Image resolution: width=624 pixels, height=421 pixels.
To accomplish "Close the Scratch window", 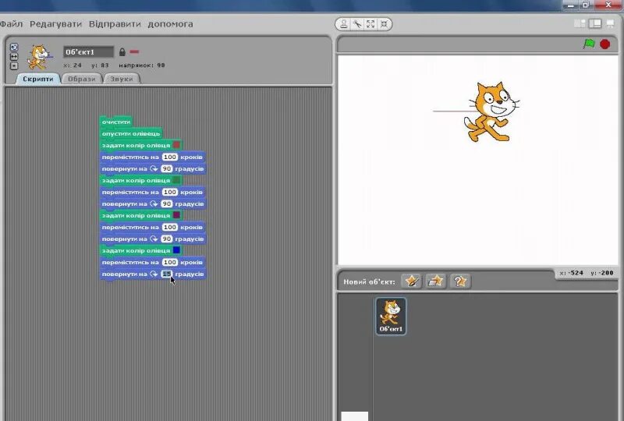I will [x=608, y=5].
